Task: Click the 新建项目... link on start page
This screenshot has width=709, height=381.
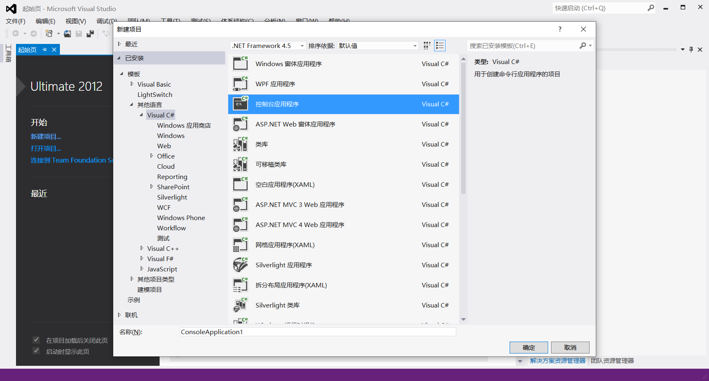Action: click(x=46, y=136)
